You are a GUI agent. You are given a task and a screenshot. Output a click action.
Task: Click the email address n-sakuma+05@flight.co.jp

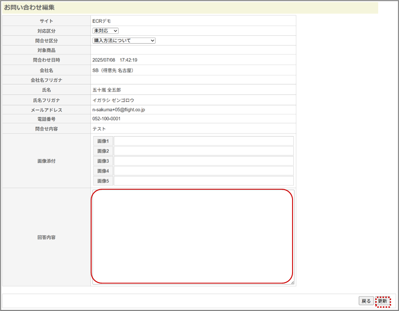click(x=119, y=110)
